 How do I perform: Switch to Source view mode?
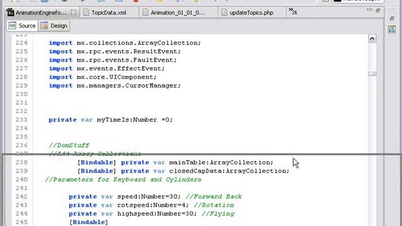point(23,26)
